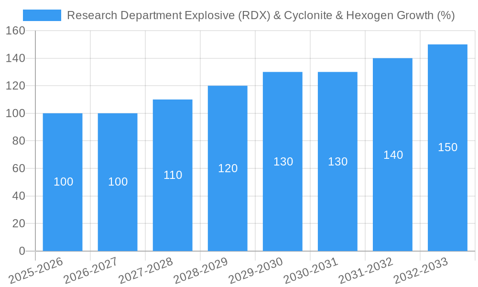The image size is (478, 287).
Task: Click the 40 y-axis tick label
Action: [19, 196]
